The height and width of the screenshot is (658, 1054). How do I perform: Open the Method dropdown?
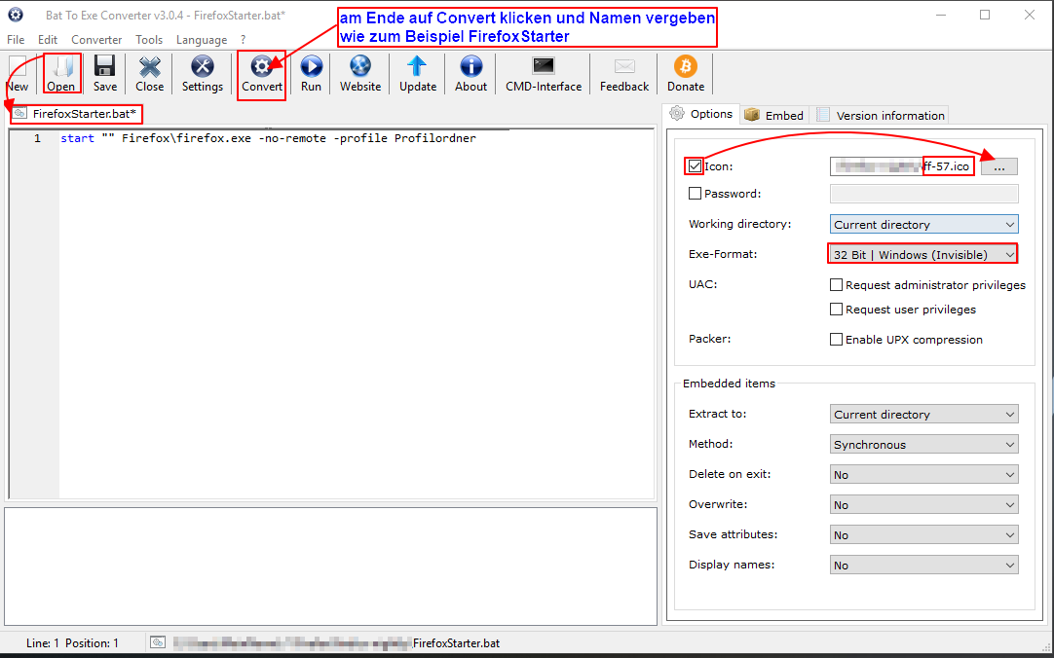pyautogui.click(x=923, y=445)
